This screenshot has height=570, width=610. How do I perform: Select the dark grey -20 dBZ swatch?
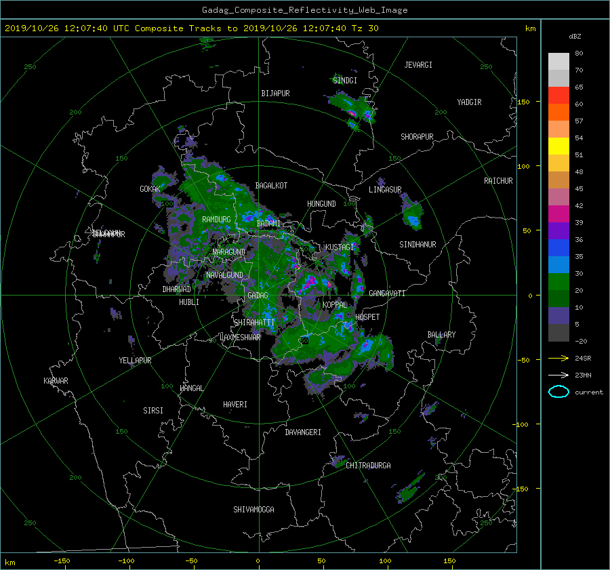(558, 333)
